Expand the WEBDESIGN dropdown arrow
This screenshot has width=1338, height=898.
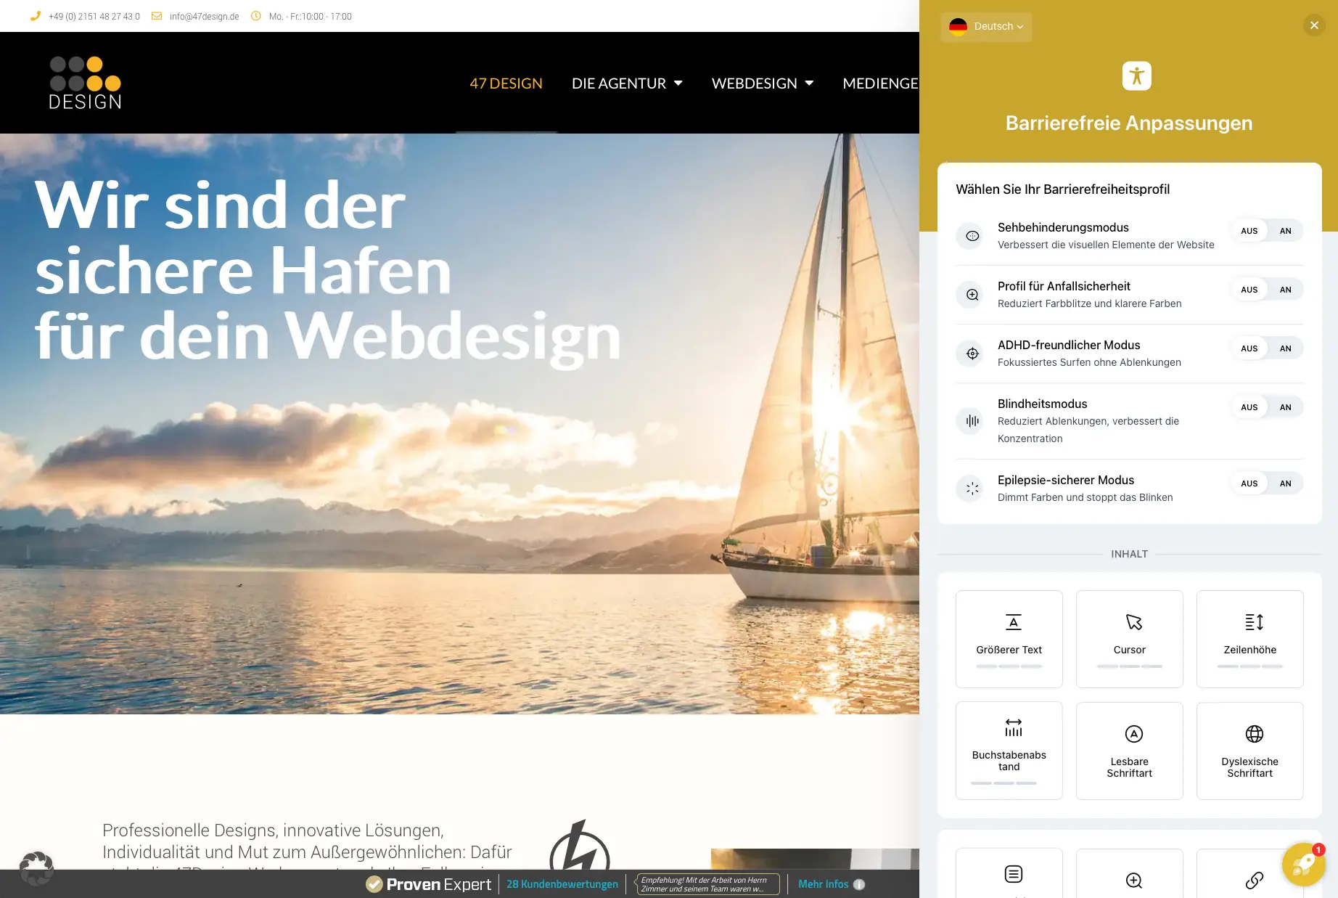tap(809, 83)
